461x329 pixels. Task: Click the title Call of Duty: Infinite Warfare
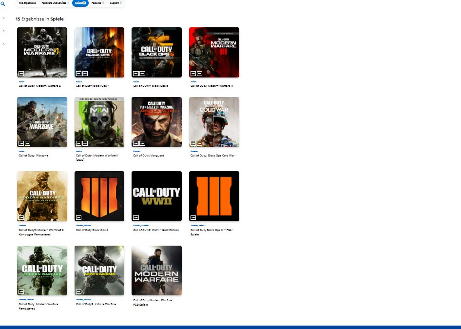96,304
